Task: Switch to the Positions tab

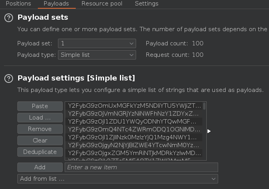Action: [19, 4]
